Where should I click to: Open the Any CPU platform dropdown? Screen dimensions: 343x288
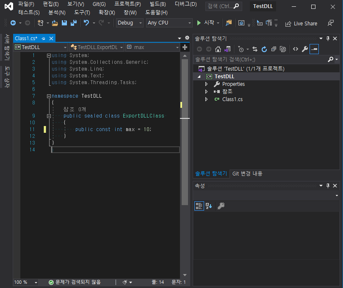pyautogui.click(x=169, y=23)
